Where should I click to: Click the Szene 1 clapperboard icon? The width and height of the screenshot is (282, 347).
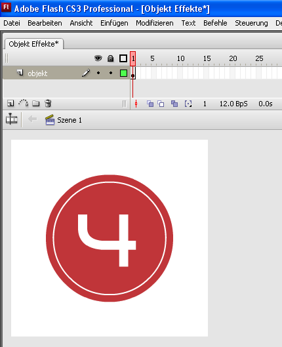(50, 120)
